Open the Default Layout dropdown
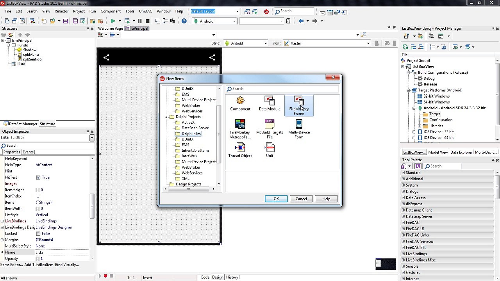 point(237,11)
